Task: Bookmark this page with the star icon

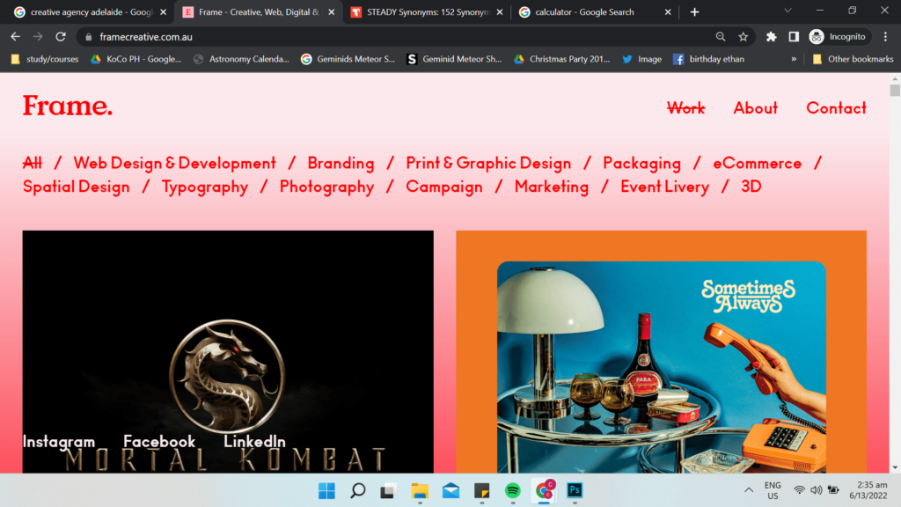Action: (x=743, y=37)
